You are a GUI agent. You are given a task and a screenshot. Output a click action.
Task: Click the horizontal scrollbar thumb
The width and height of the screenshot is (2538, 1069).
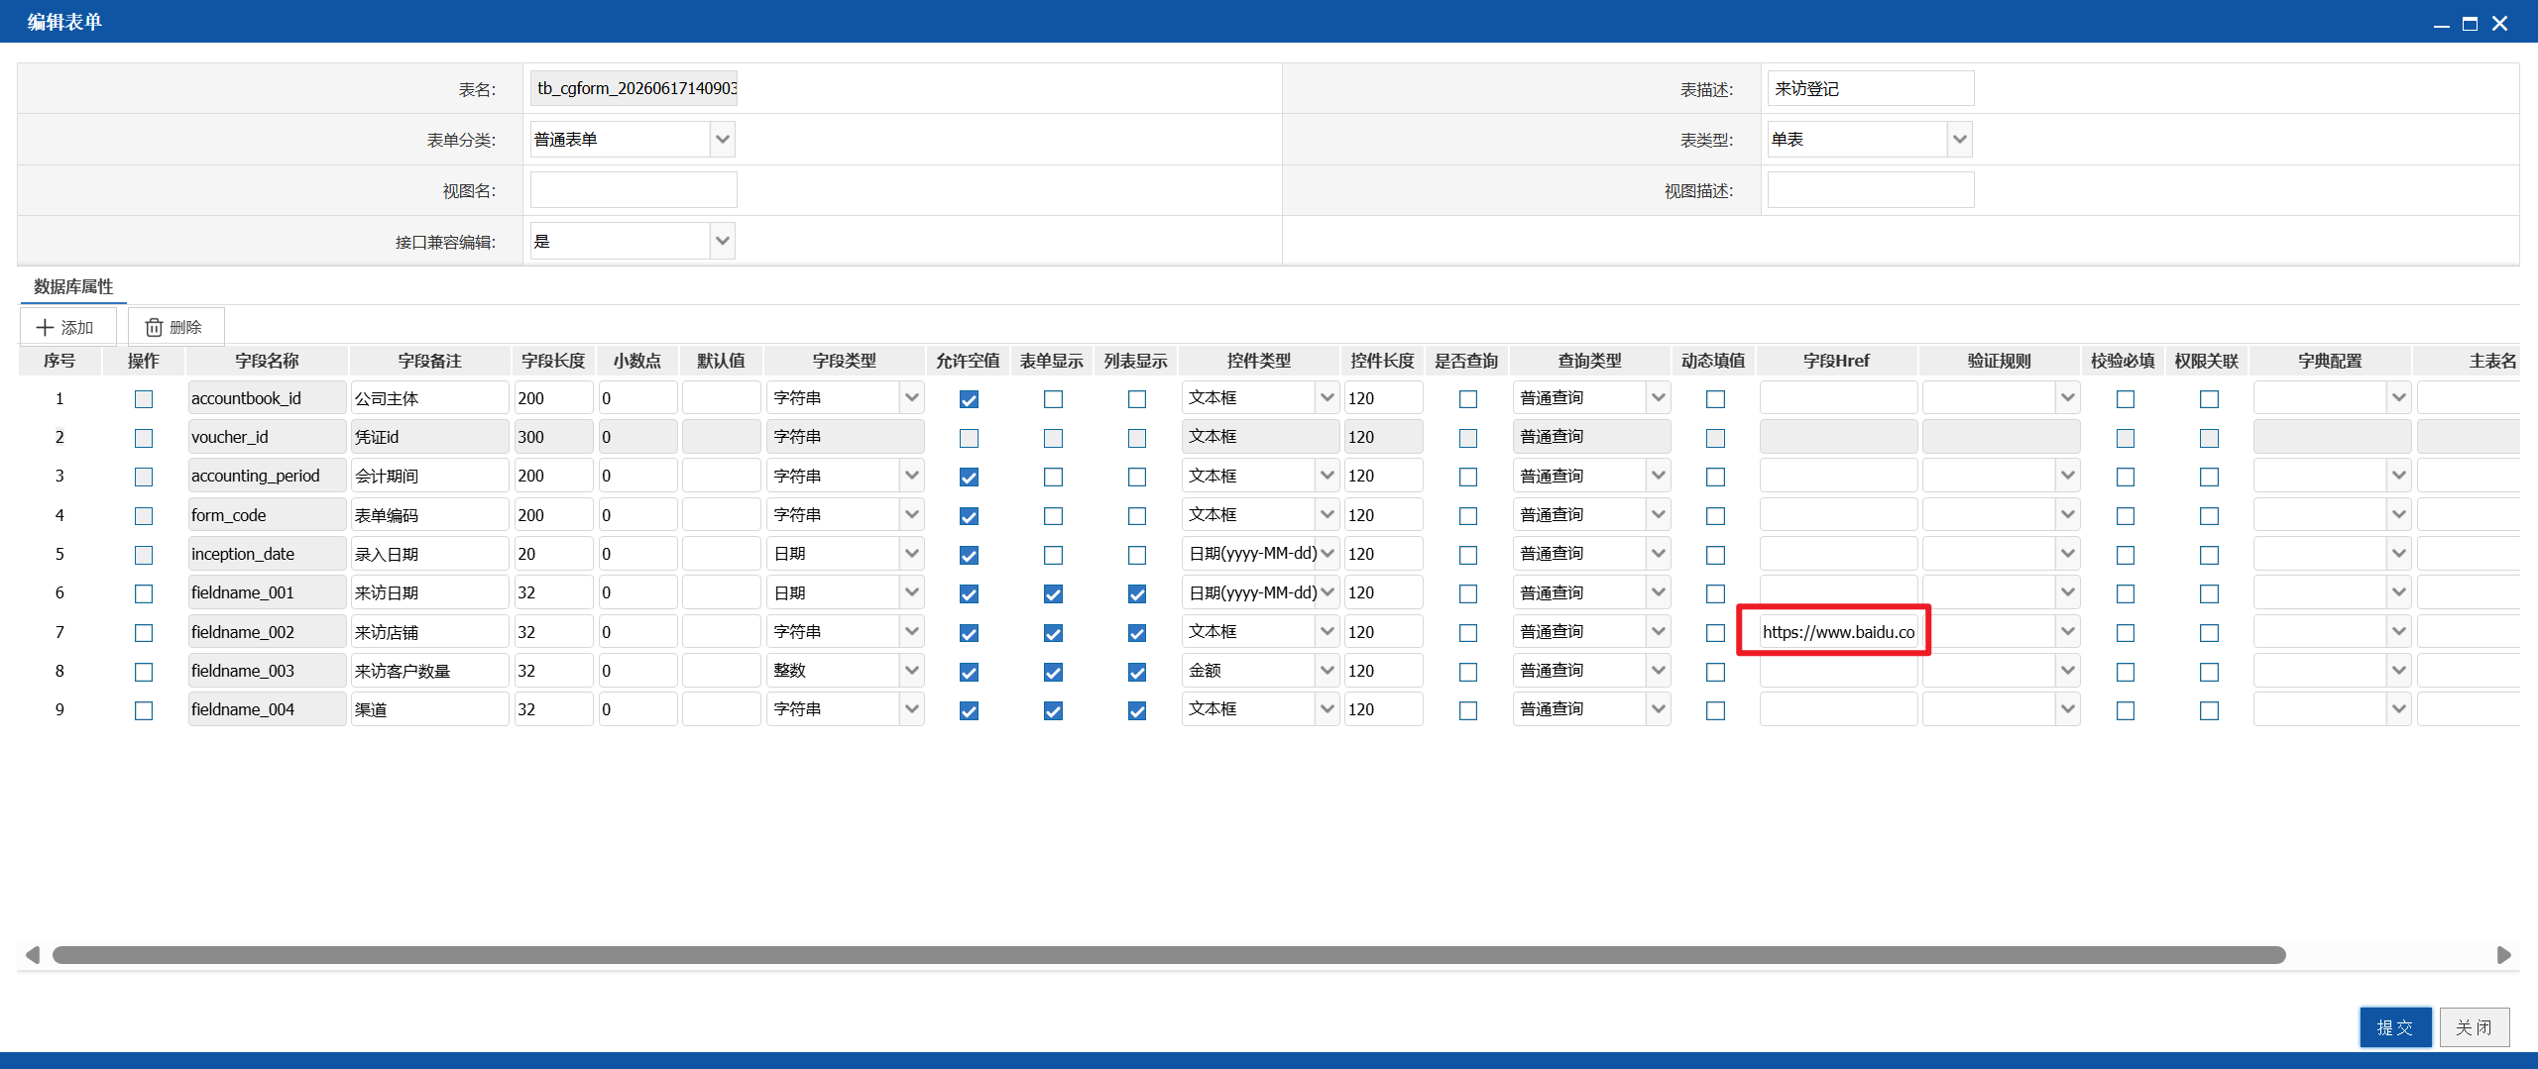coord(1169,955)
